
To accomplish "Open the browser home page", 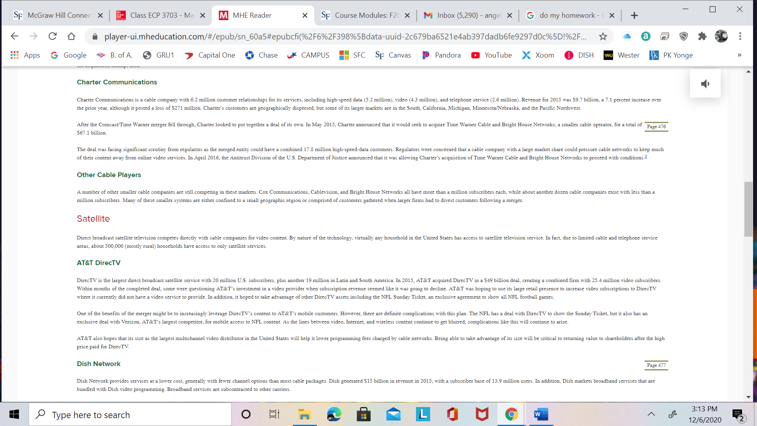I will [71, 36].
